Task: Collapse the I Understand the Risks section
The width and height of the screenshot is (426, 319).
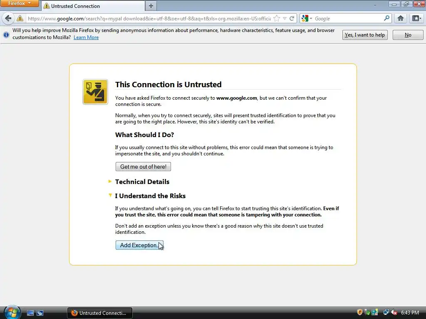Action: (x=150, y=196)
